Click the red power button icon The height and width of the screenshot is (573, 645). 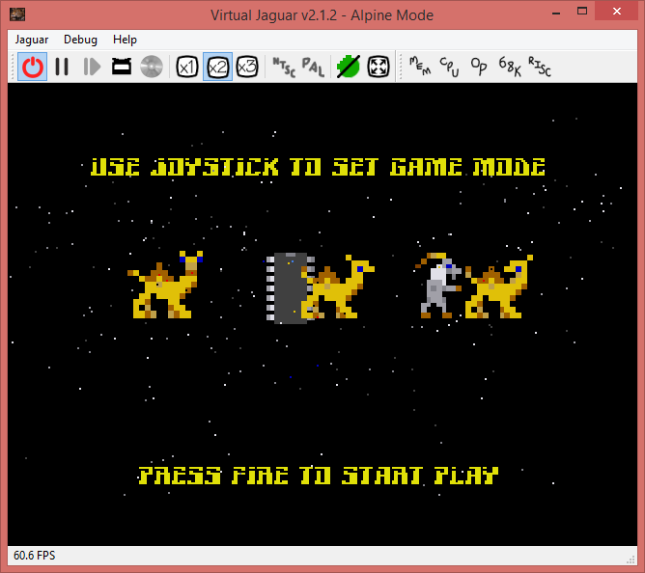[x=33, y=67]
